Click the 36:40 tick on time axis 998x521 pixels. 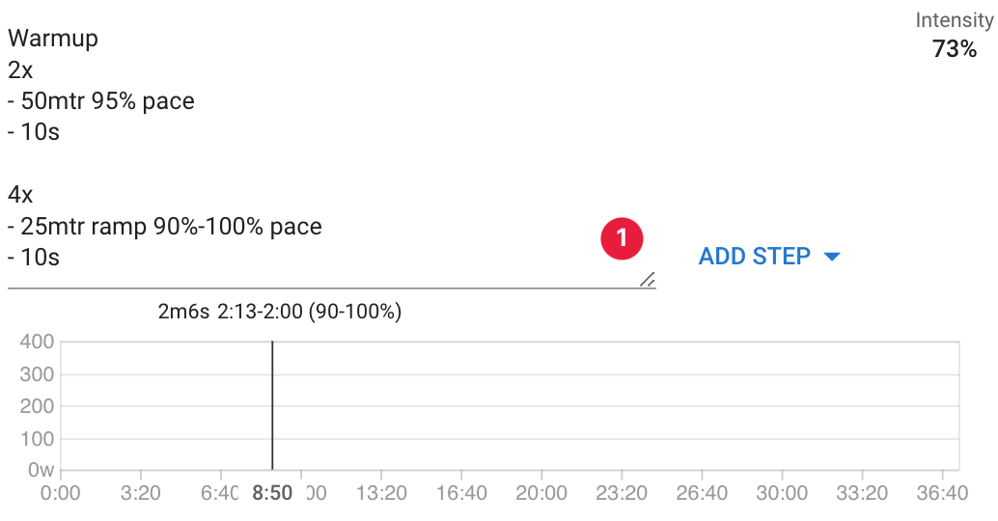pos(942,493)
